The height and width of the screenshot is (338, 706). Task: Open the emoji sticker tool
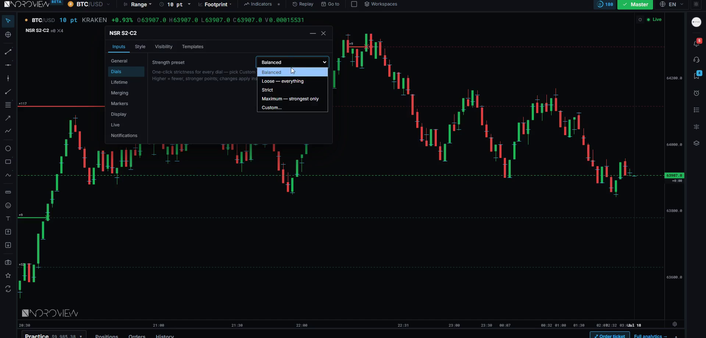8,205
